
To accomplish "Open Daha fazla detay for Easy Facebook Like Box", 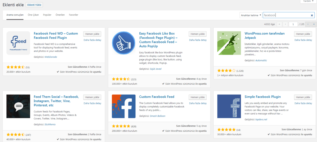I will pos(198,40).
